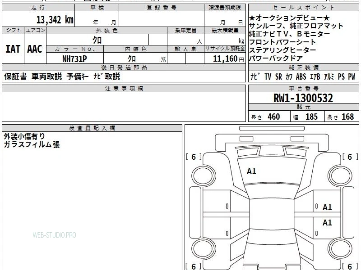Click the セールスポイント header

pyautogui.click(x=304, y=8)
